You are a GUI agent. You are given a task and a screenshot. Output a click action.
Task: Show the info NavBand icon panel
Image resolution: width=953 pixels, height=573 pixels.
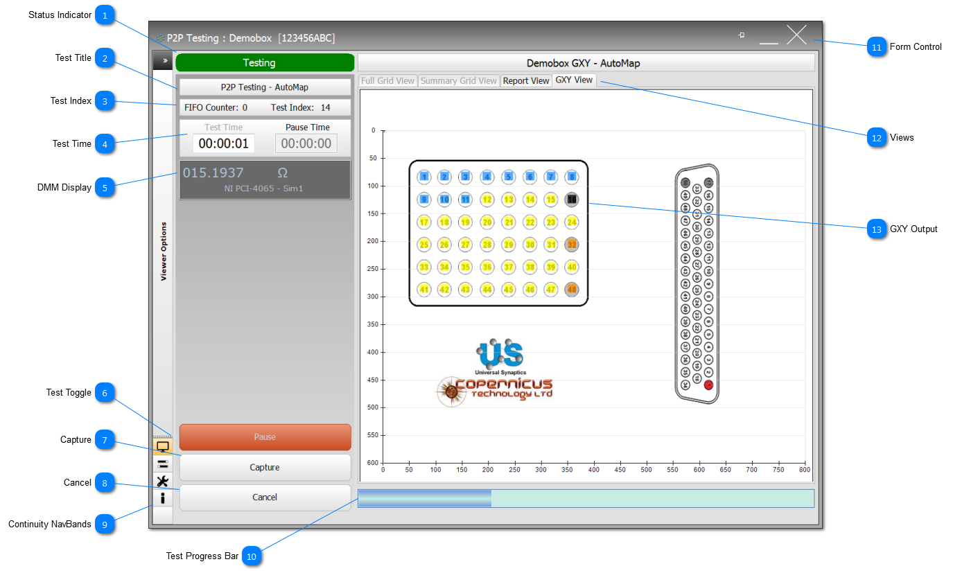163,498
